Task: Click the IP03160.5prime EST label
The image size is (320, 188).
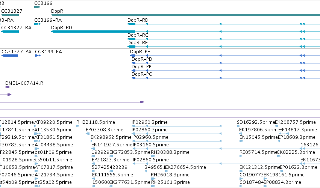Action: click(x=151, y=145)
